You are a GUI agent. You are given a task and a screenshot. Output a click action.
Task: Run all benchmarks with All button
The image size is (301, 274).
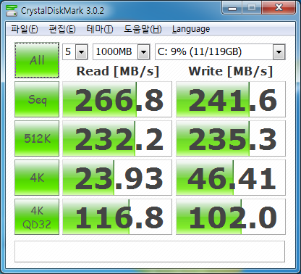point(37,60)
